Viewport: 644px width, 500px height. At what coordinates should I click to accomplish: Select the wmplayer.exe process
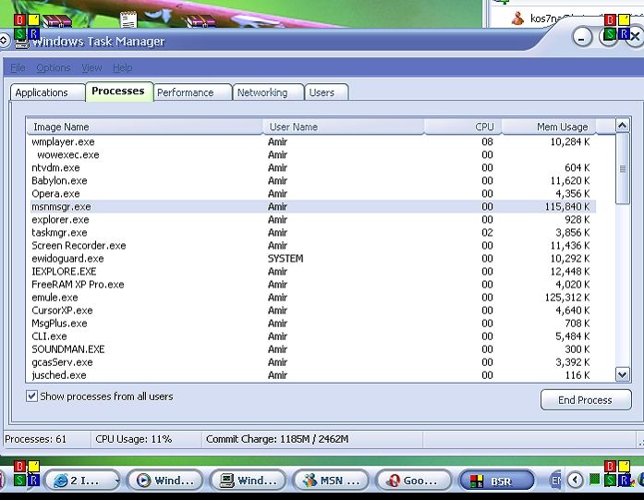[x=313, y=141]
